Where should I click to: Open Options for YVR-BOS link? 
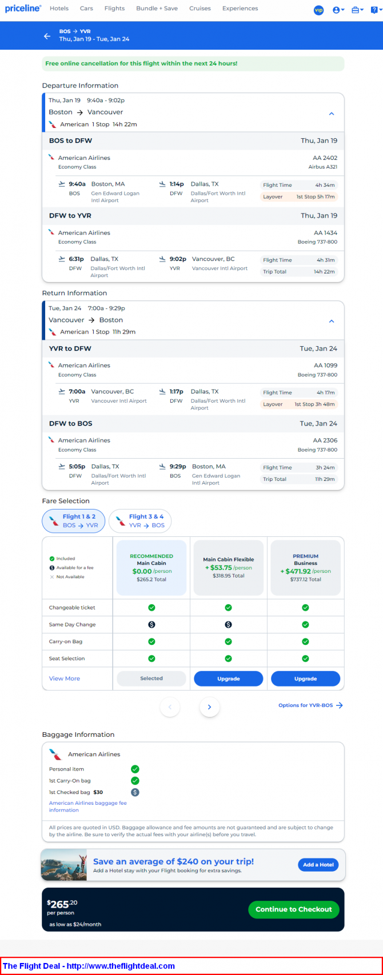click(x=310, y=705)
